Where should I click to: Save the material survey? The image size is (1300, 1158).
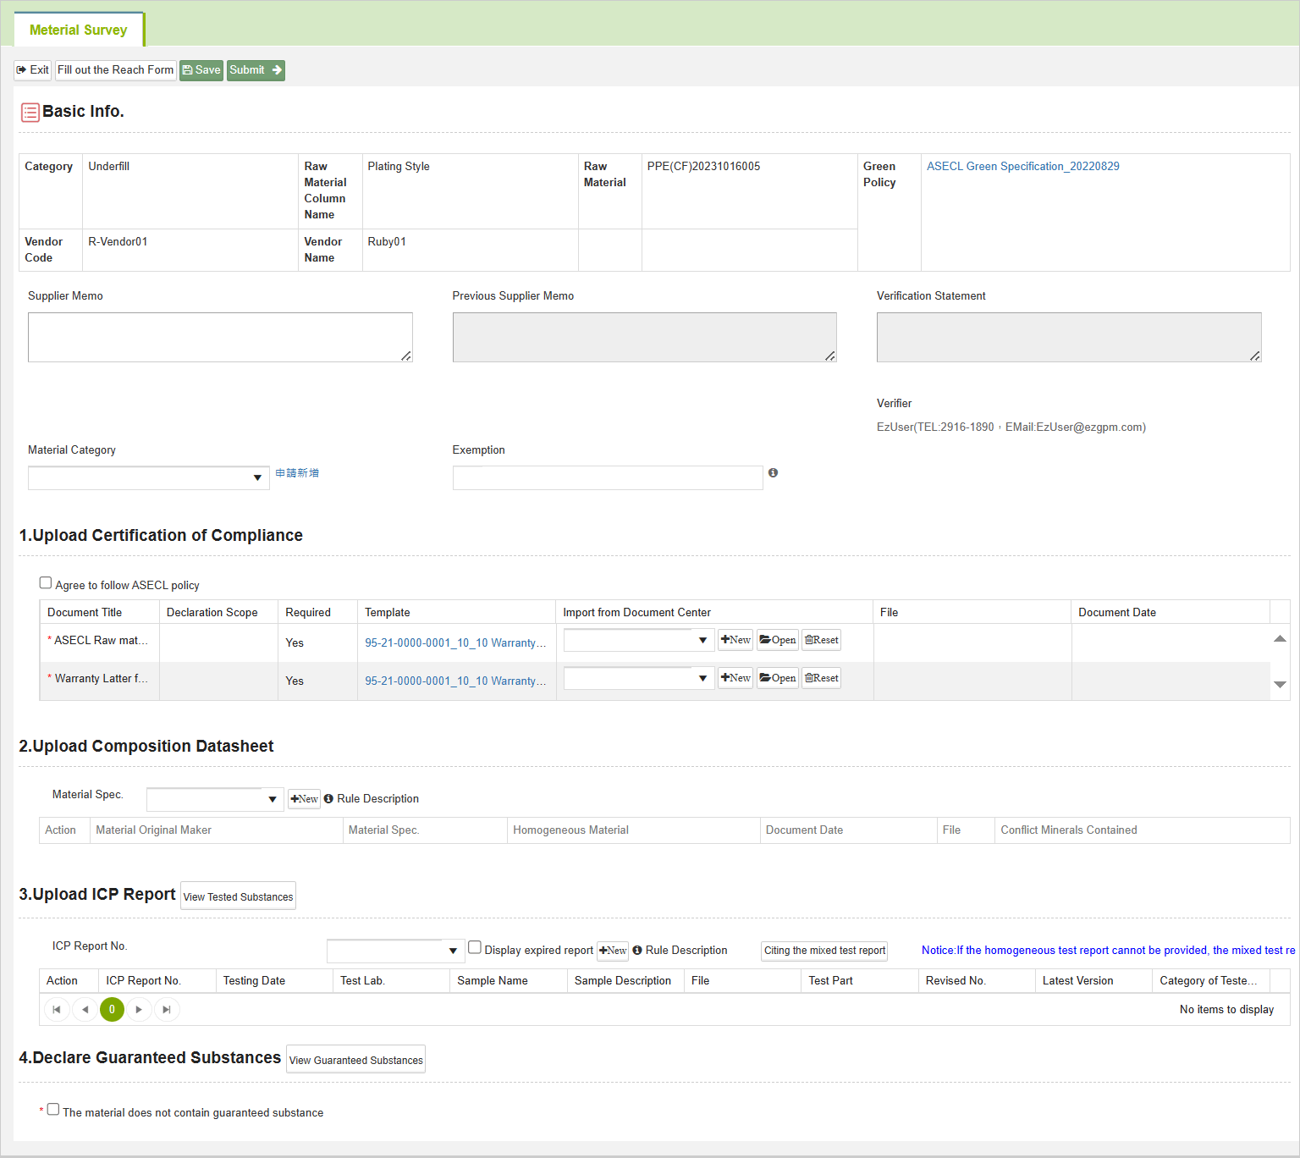click(x=201, y=70)
